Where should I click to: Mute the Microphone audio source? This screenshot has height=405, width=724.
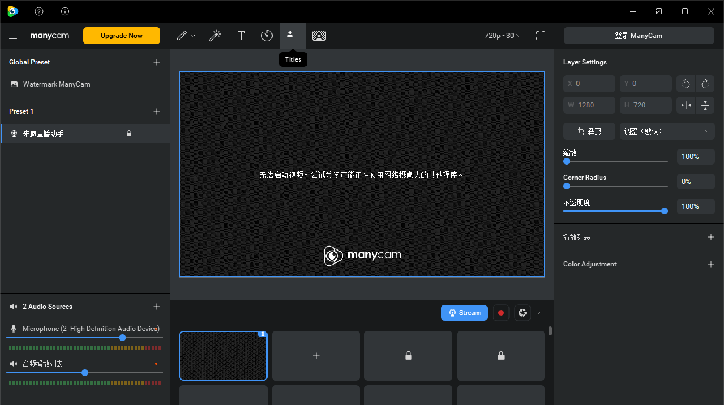tap(14, 329)
